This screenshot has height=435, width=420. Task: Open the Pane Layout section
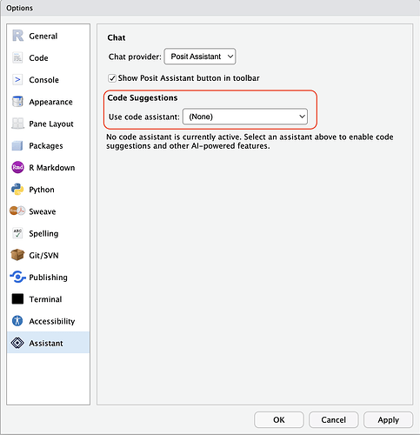49,124
